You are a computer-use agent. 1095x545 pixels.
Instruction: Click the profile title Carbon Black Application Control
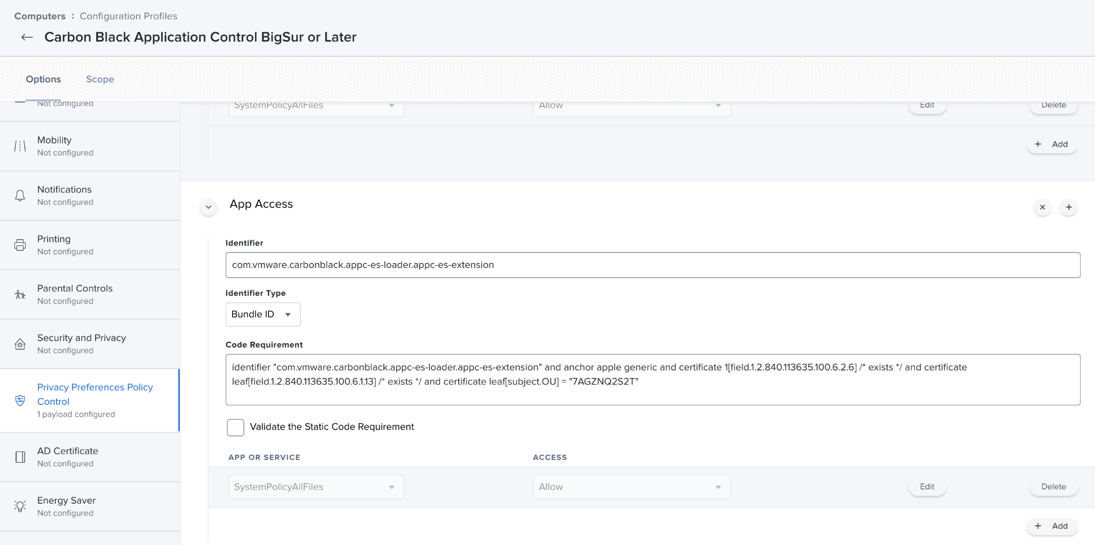tap(201, 37)
